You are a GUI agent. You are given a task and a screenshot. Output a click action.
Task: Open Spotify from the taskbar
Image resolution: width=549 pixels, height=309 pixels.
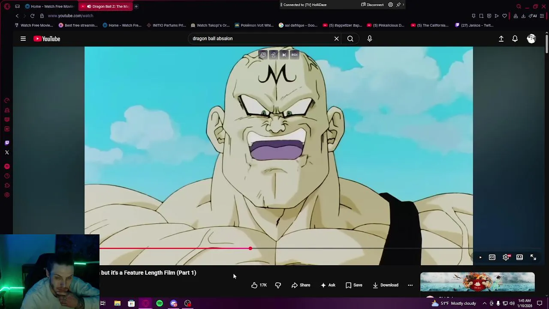[160, 303]
